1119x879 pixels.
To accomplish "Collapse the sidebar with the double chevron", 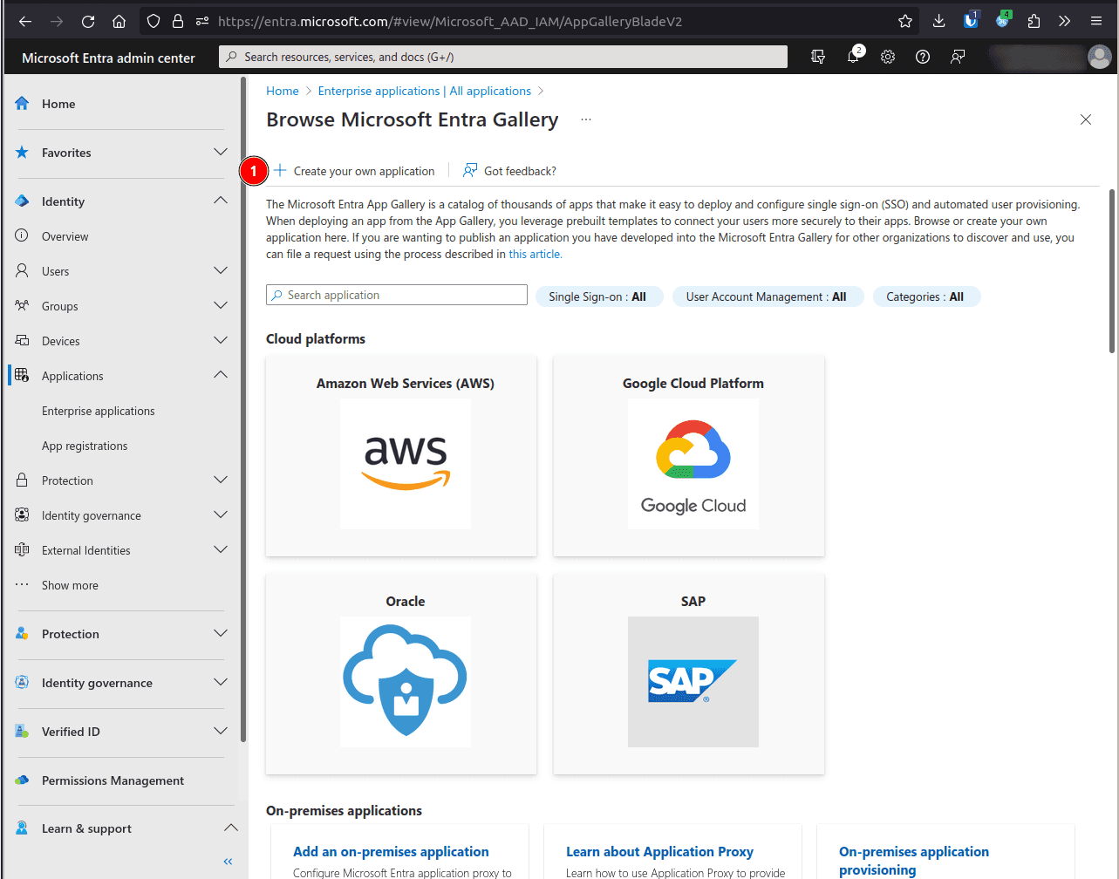I will [228, 862].
